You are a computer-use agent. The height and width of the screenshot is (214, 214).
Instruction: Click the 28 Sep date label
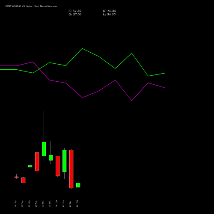click(30, 204)
